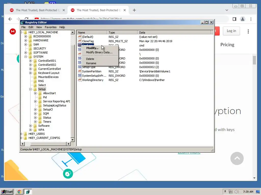Click the (Default) string value icon
Viewport: 261px width, 195px height.
(x=80, y=37)
